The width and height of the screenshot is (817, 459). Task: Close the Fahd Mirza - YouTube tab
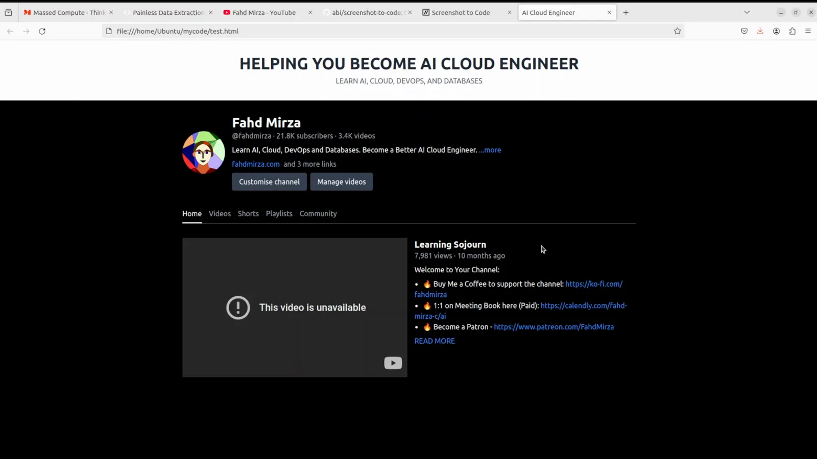[x=310, y=13]
